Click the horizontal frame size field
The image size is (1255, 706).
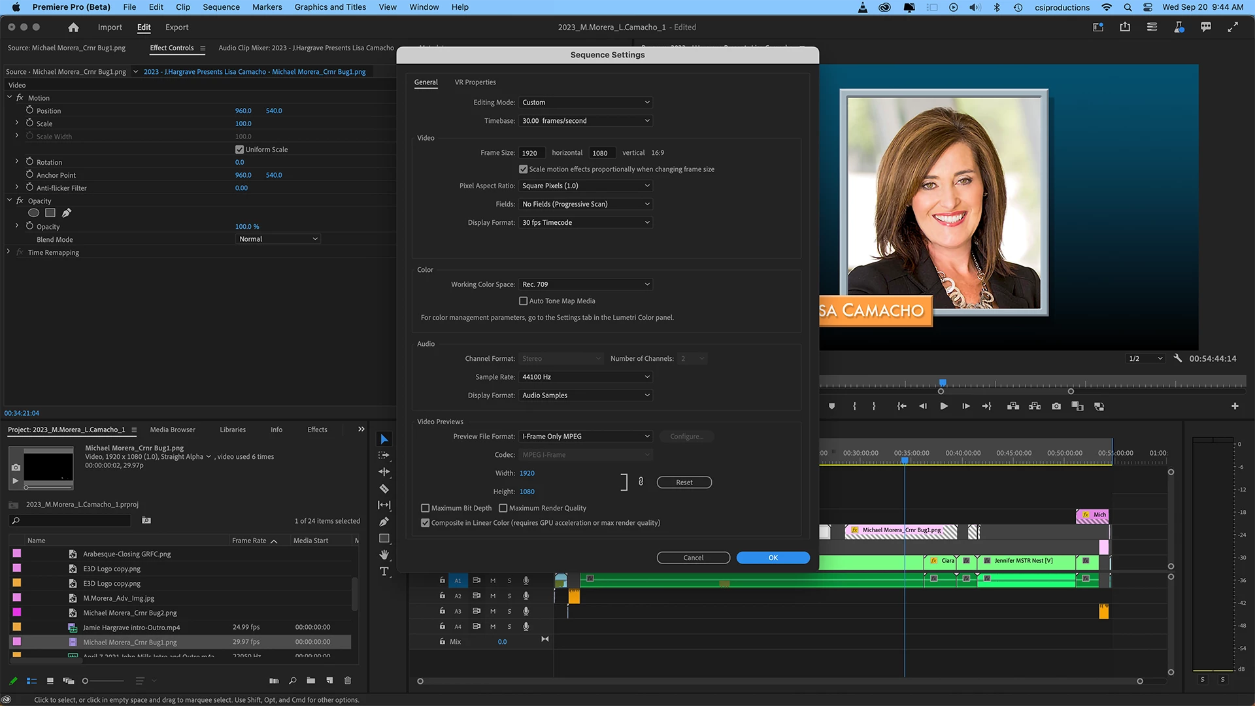(531, 153)
